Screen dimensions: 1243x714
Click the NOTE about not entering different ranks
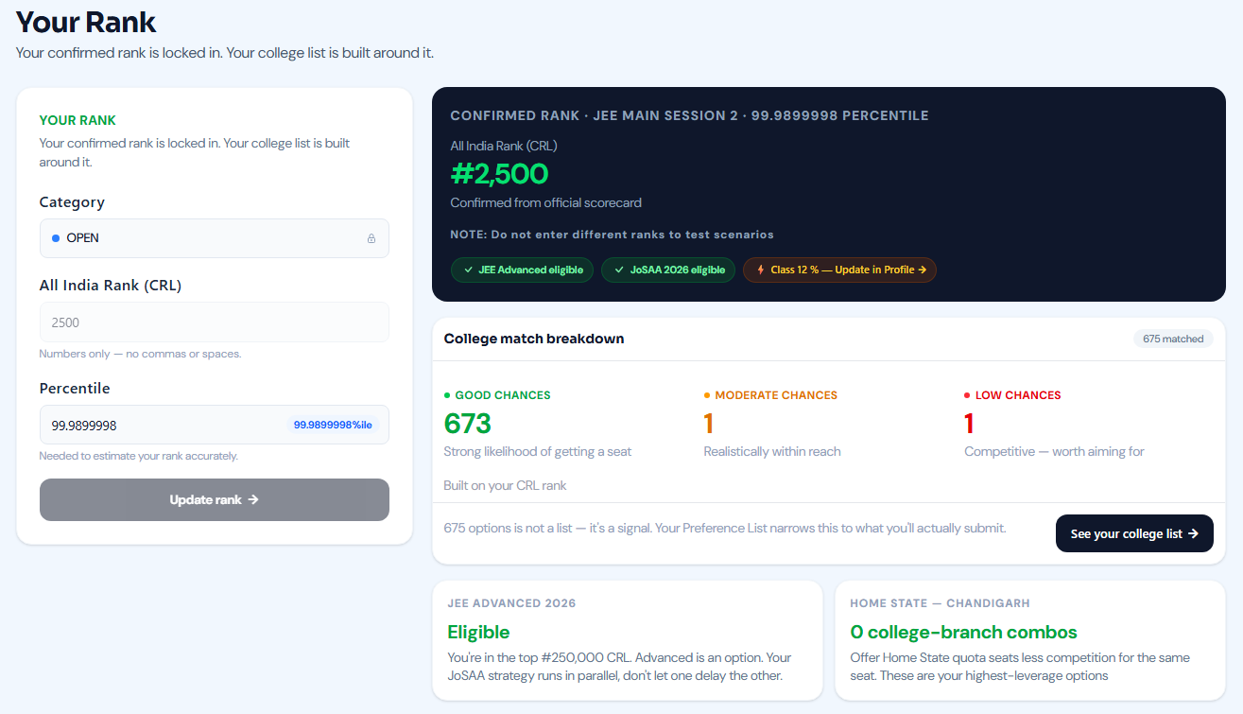(x=612, y=235)
